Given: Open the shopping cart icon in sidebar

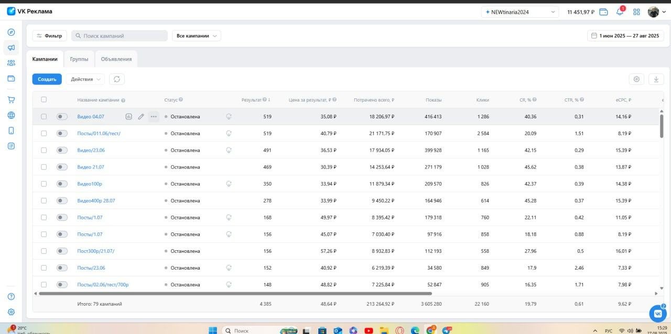Looking at the screenshot, I should coord(11,99).
